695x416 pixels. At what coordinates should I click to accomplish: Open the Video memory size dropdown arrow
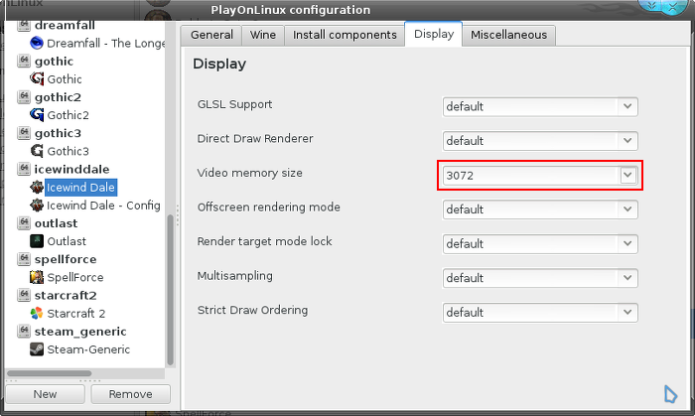[627, 175]
